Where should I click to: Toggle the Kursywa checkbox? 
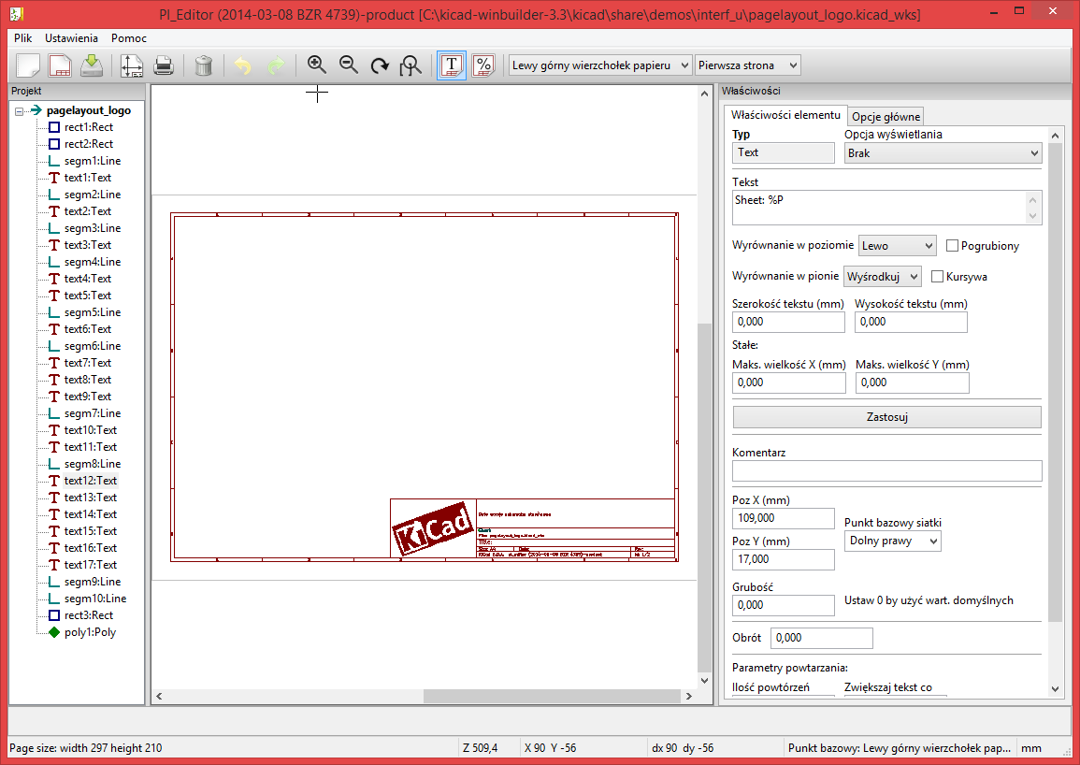[x=938, y=277]
